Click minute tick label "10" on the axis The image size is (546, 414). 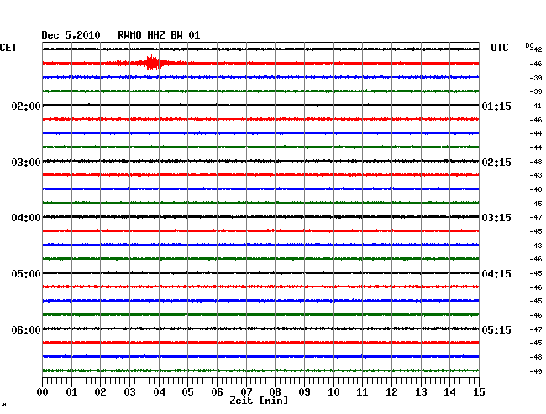[333, 392]
